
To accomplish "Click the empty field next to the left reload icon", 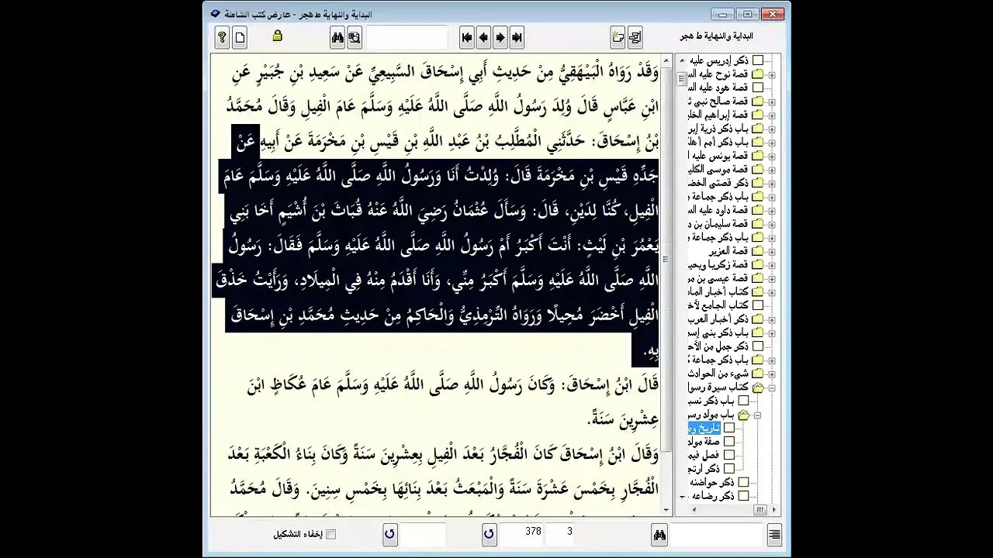I will [x=423, y=534].
